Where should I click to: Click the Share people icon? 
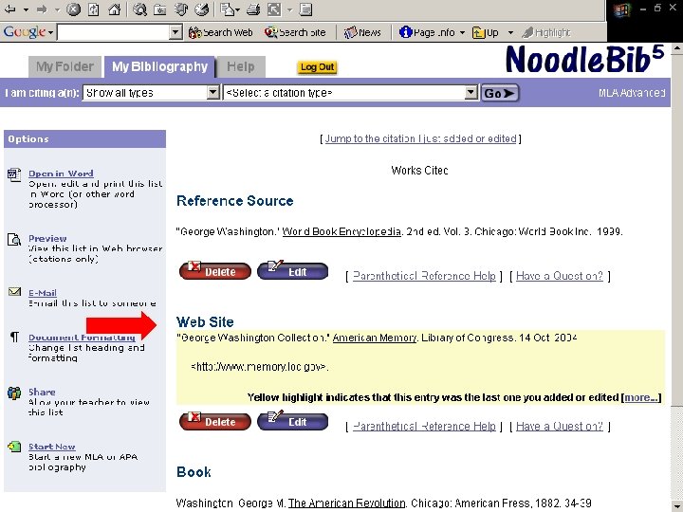[x=14, y=393]
